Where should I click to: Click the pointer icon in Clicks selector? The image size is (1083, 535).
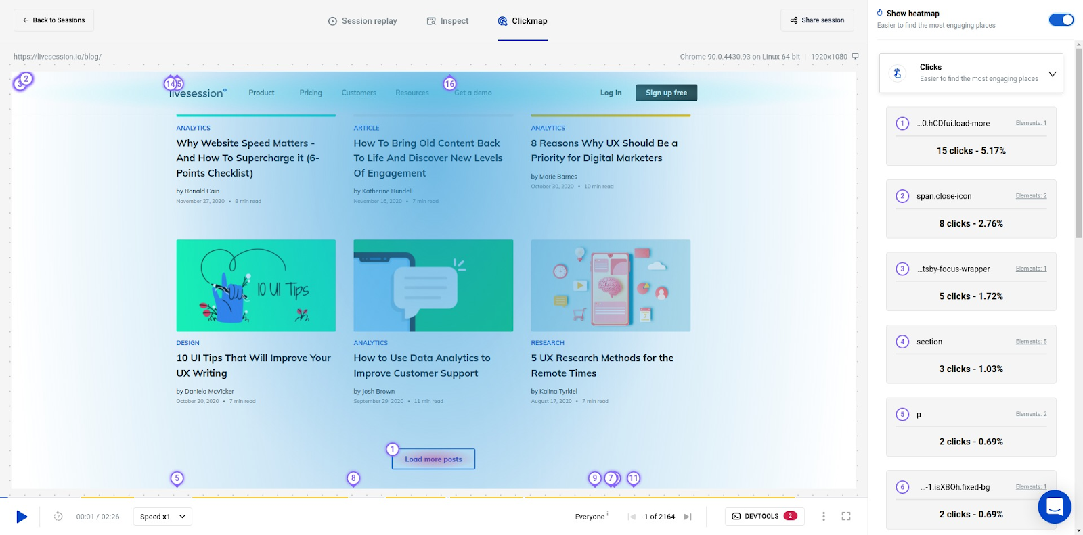(x=898, y=73)
